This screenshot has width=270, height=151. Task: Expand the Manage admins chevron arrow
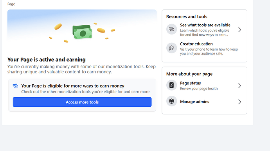tap(239, 102)
